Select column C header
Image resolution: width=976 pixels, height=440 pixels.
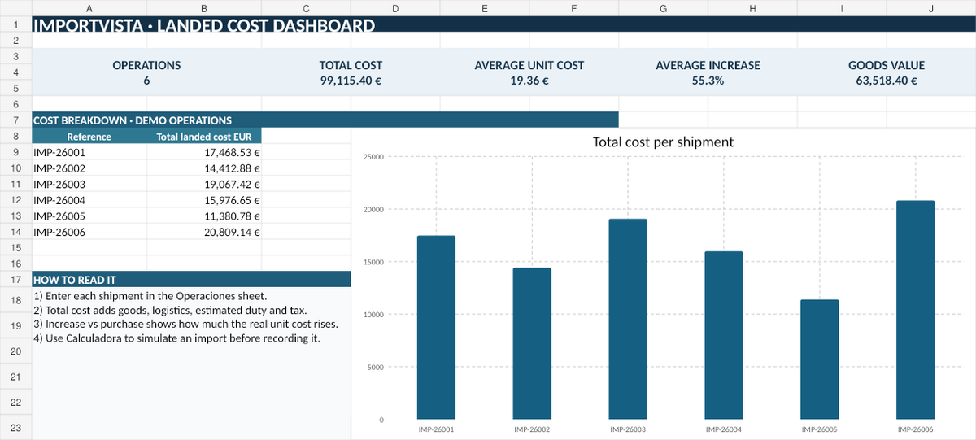pyautogui.click(x=306, y=8)
